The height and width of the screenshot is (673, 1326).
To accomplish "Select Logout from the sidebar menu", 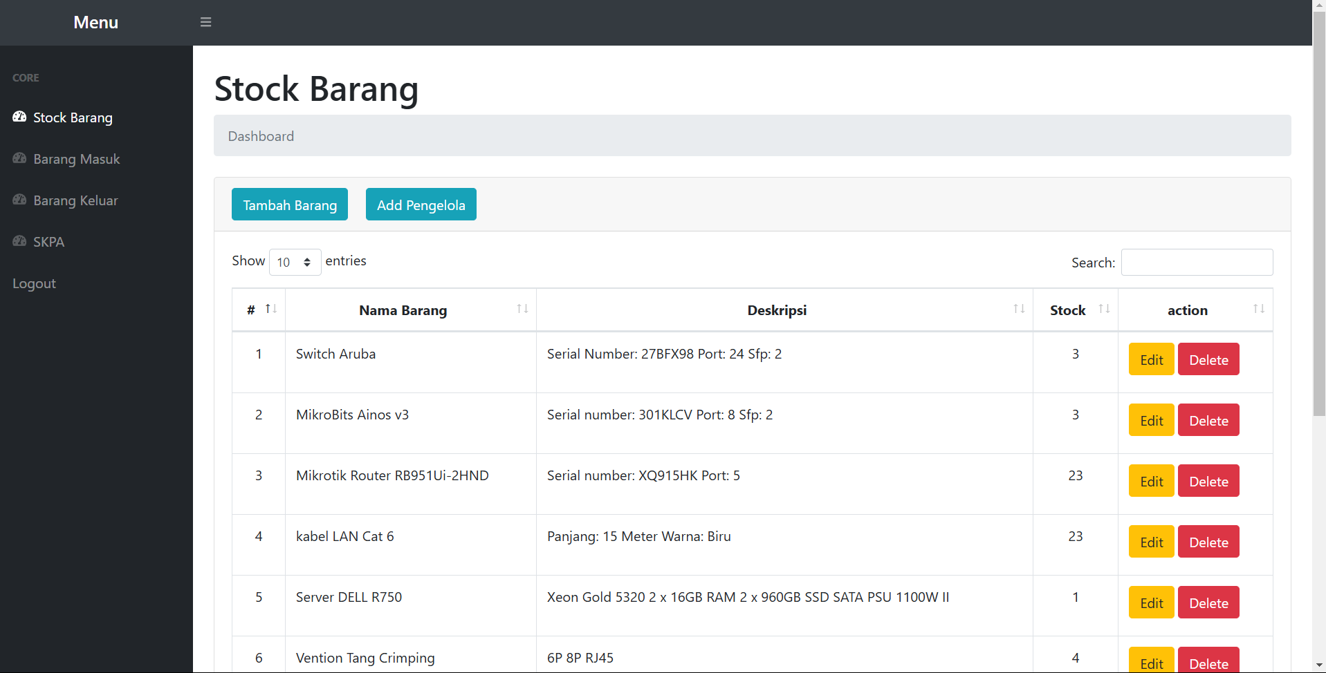I will (33, 283).
